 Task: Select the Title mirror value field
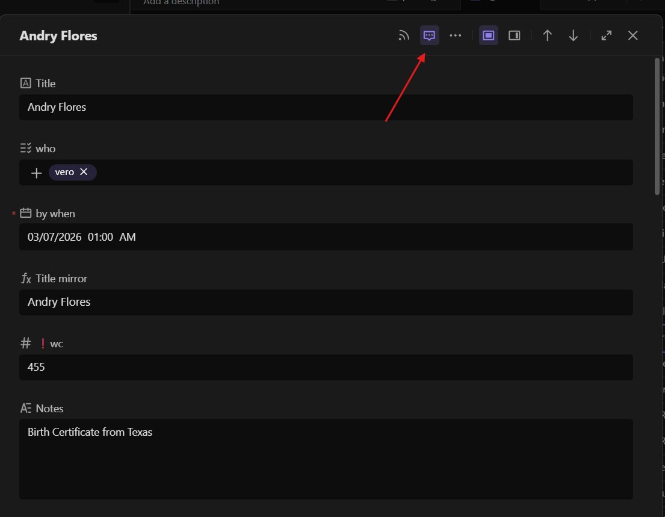pos(326,302)
